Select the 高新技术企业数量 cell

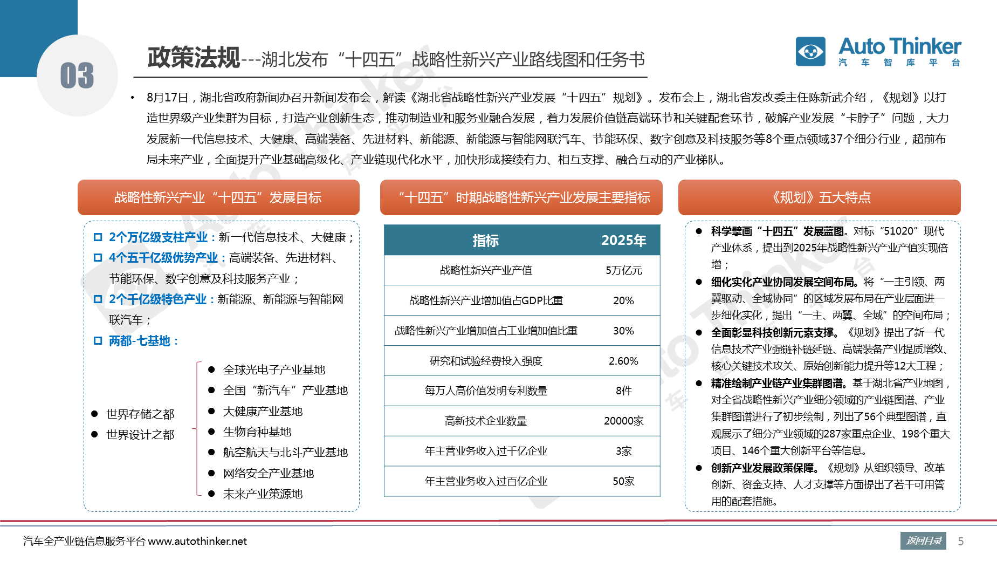coord(486,421)
